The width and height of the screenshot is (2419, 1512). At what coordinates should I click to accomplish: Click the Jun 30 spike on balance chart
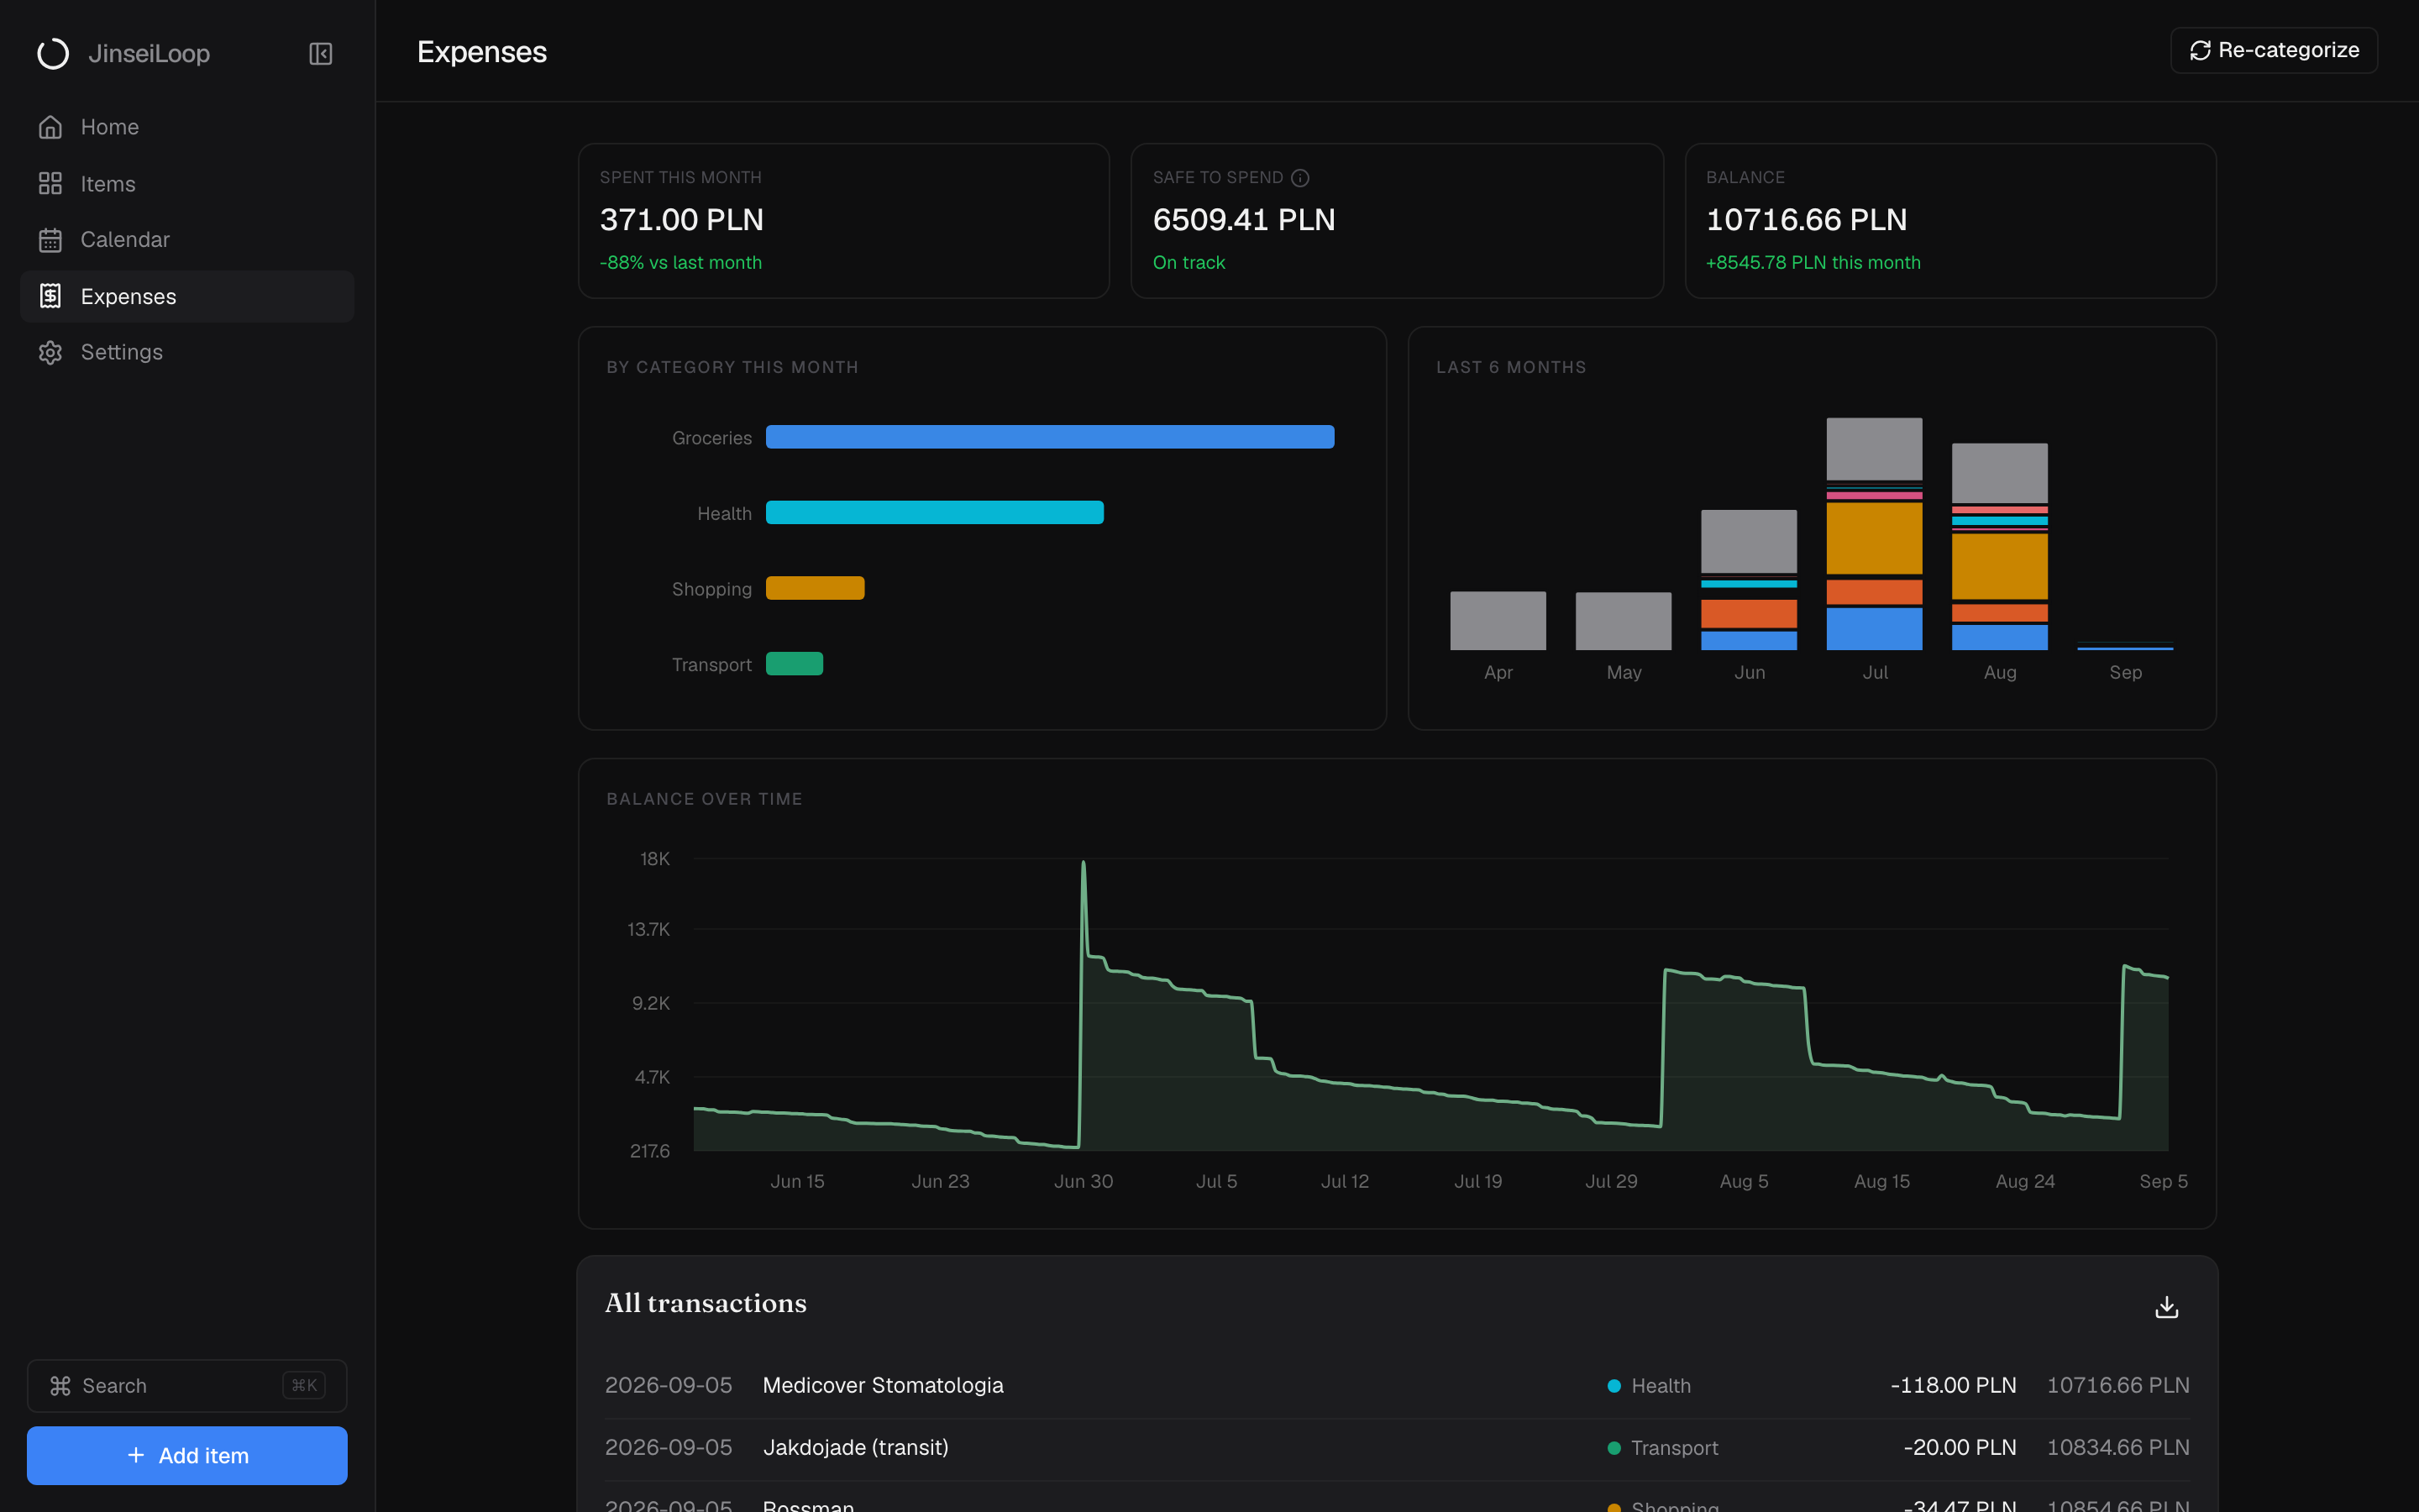click(1084, 864)
